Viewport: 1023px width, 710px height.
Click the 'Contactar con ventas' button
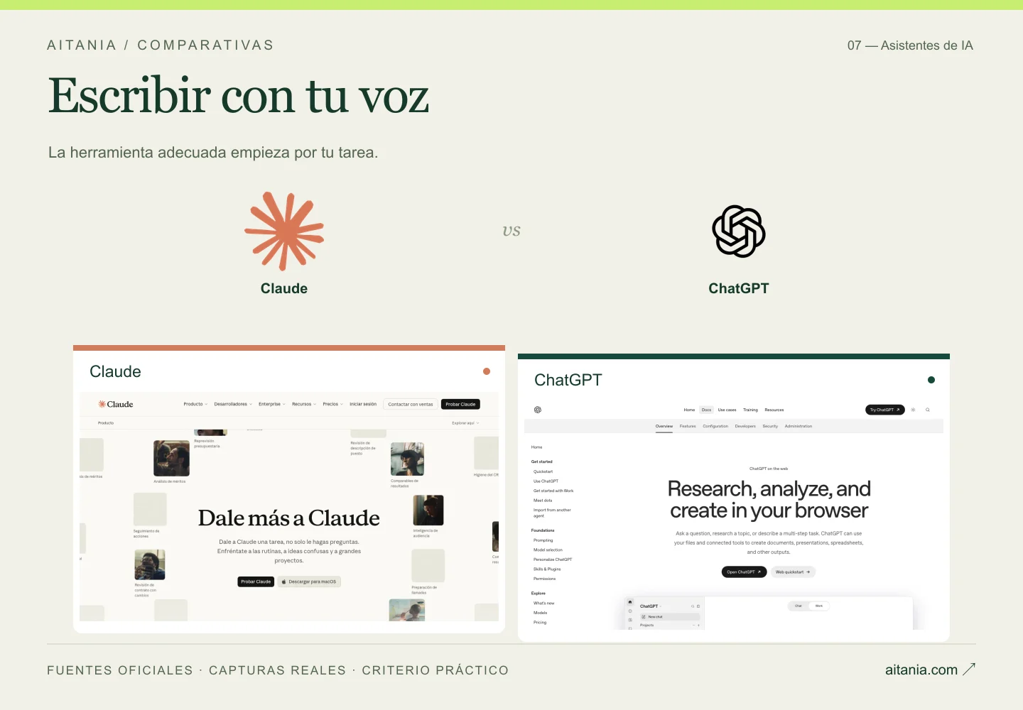point(411,404)
